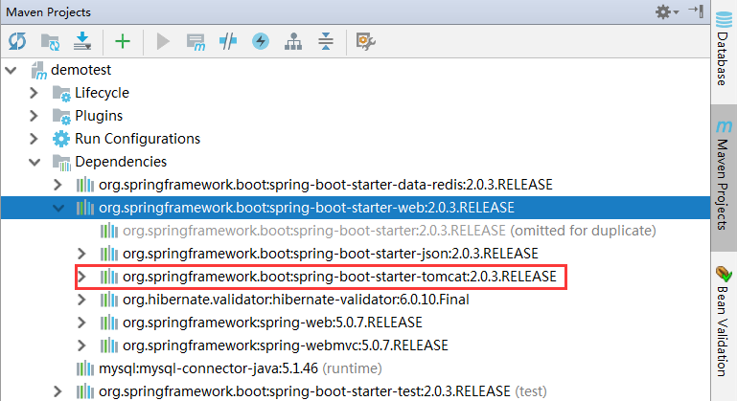Open tool window gear settings menu
Screen dimensions: 737x401
(x=666, y=11)
